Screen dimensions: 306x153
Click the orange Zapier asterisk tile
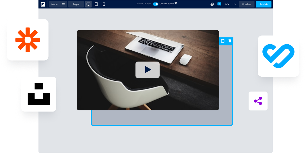click(x=28, y=40)
